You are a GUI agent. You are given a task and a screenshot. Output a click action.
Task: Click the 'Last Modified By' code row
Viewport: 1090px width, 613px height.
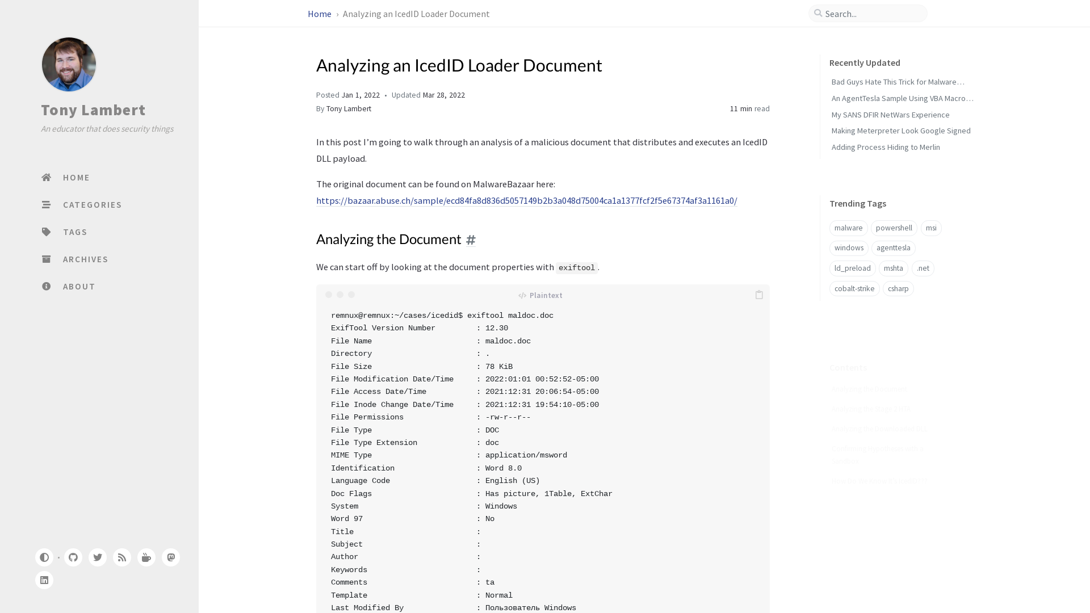pyautogui.click(x=454, y=608)
